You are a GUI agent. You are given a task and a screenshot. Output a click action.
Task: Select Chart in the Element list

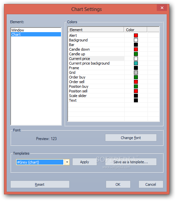tap(36, 34)
